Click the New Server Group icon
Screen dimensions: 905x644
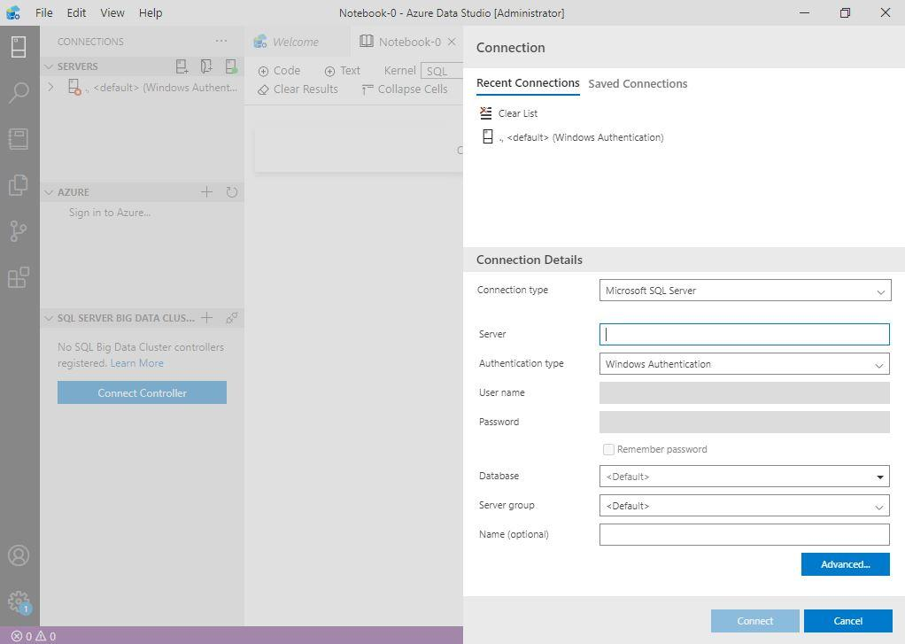coord(206,66)
